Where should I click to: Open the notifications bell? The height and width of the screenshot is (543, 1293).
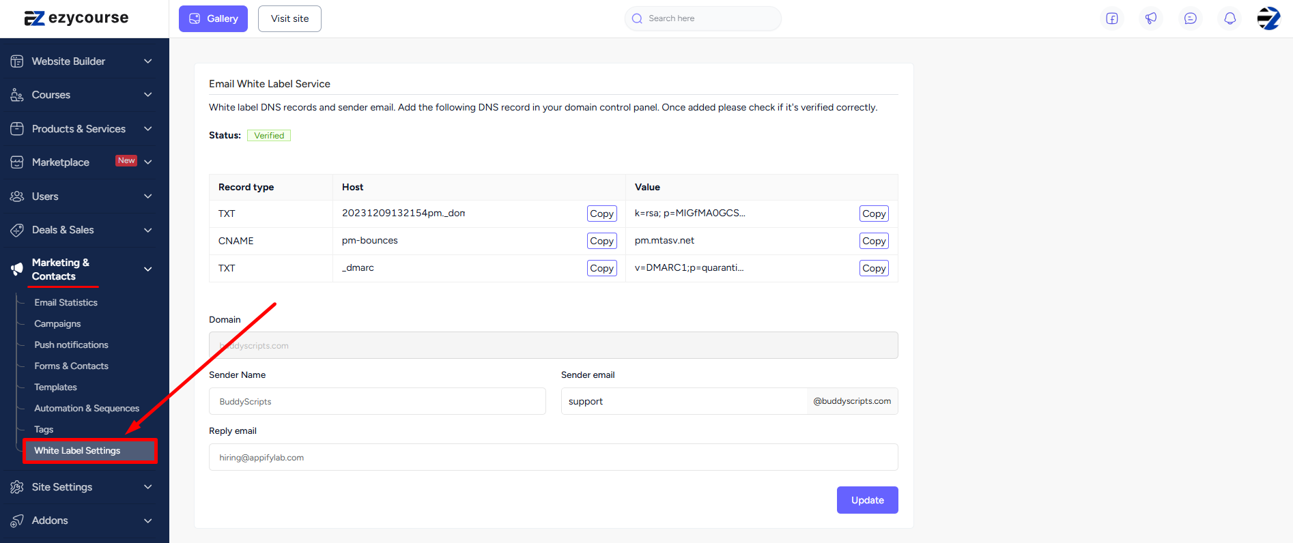click(1230, 18)
